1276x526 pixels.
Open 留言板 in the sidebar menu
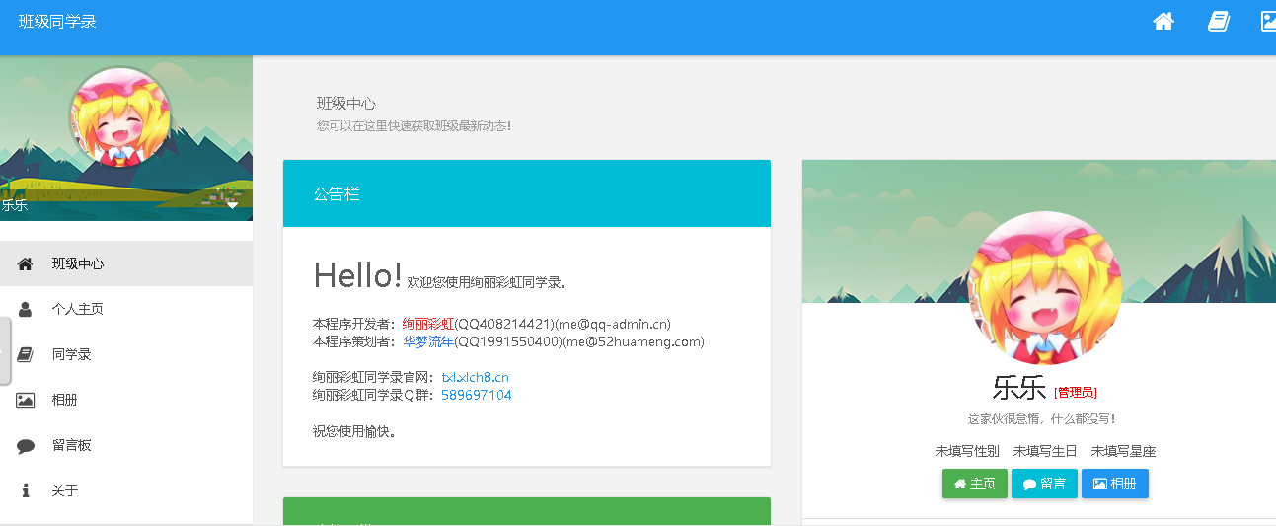click(x=126, y=445)
